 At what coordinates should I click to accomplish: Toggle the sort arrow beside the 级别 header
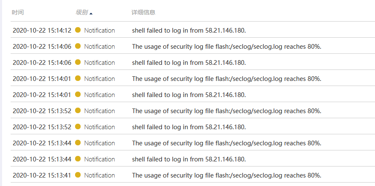pos(91,13)
